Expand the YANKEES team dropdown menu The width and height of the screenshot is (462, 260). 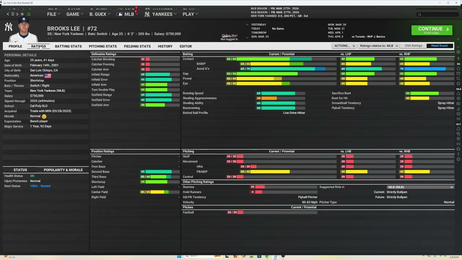[160, 14]
